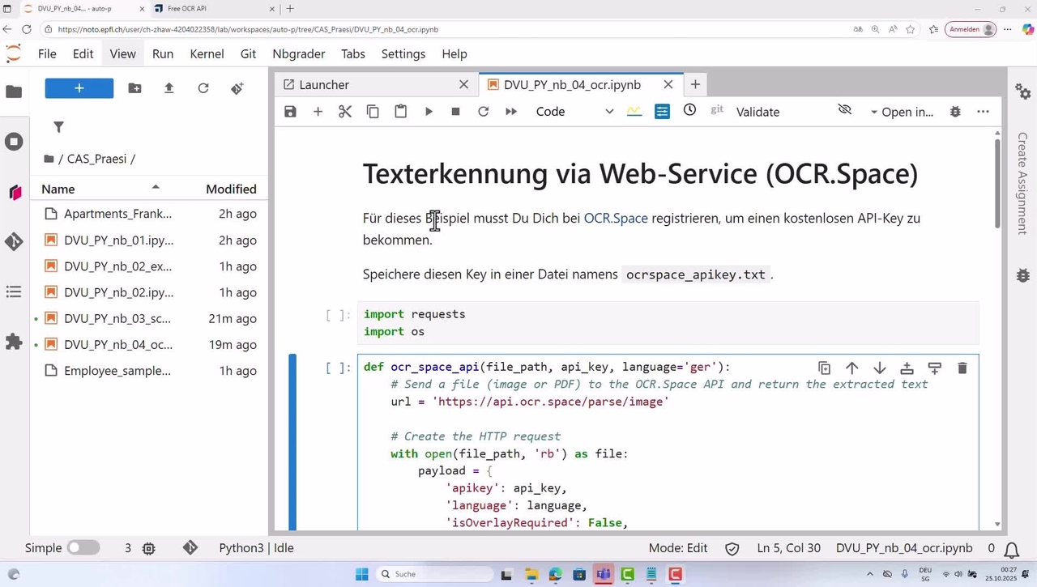Restart kernel and run all cells
The height and width of the screenshot is (587, 1037).
point(511,112)
